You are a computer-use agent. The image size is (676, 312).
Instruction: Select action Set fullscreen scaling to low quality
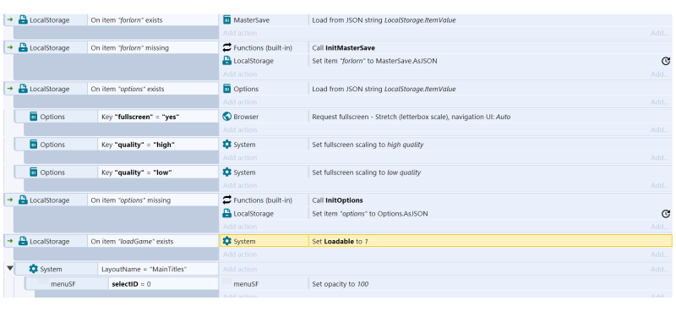(x=490, y=172)
